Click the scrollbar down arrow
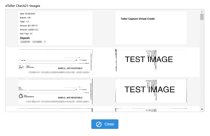The image size is (210, 136). (202, 109)
